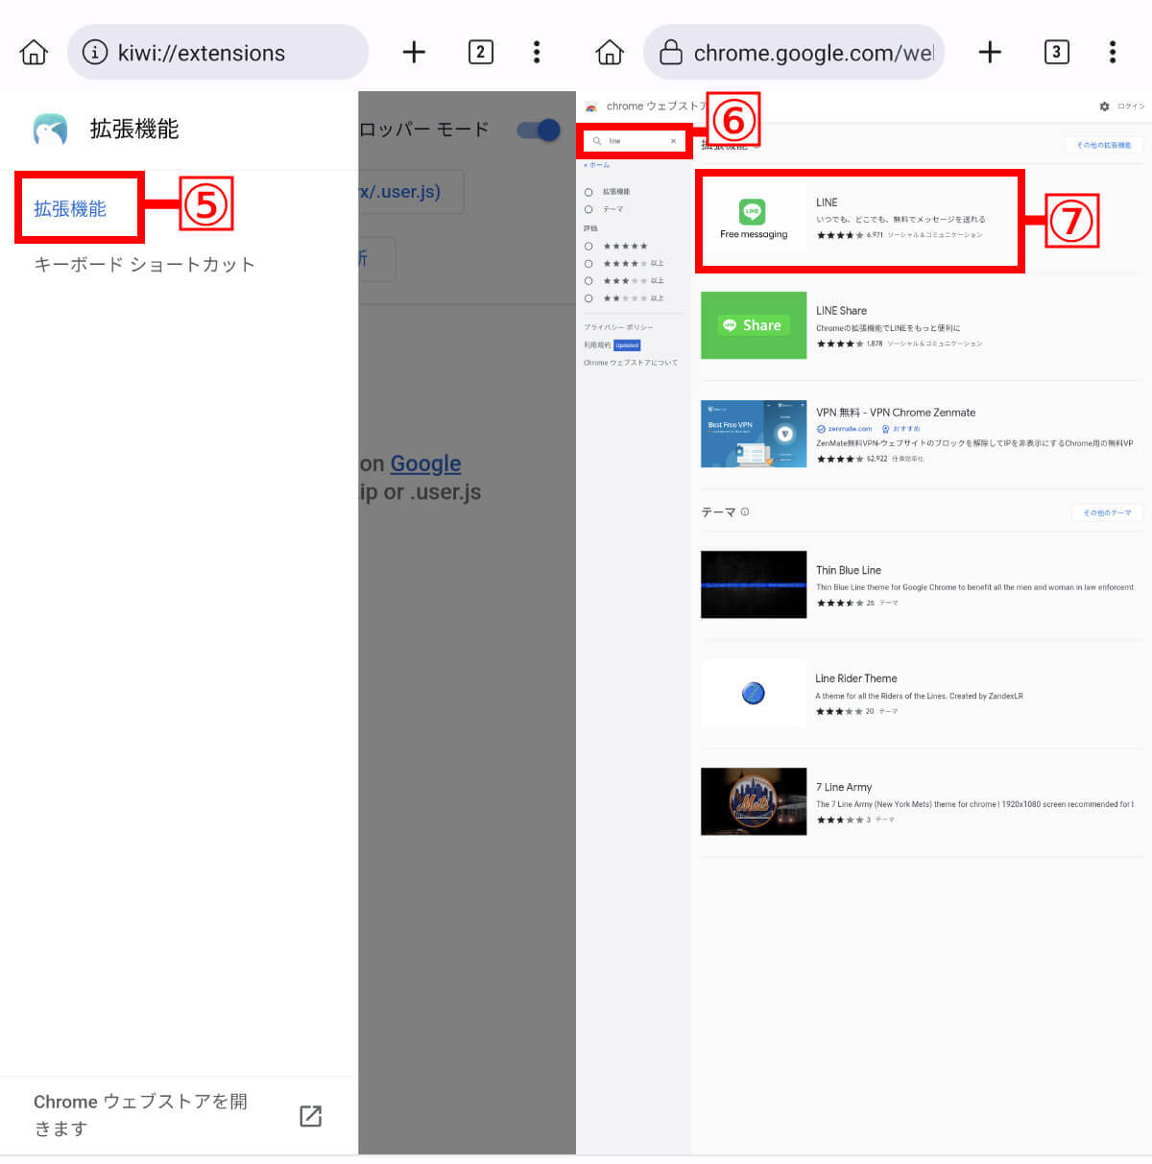Tap the kiwi://extensions address bar
Viewport: 1152px width, 1164px height.
point(218,52)
